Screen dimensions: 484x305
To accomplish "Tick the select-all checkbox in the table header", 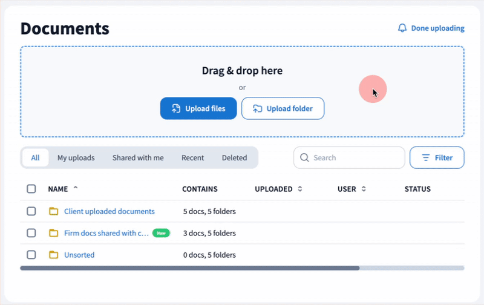I will tap(31, 189).
